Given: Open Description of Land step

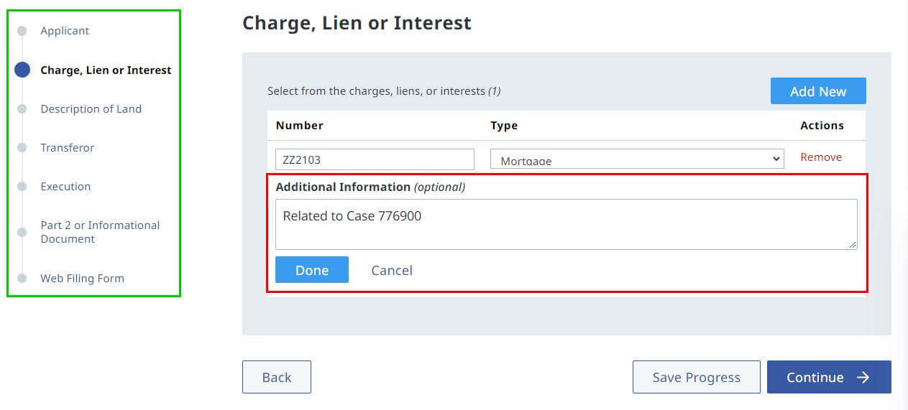Looking at the screenshot, I should click(x=91, y=108).
